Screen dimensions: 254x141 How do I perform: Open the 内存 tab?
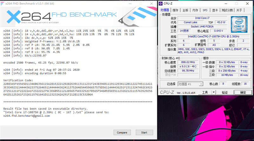[195, 10]
